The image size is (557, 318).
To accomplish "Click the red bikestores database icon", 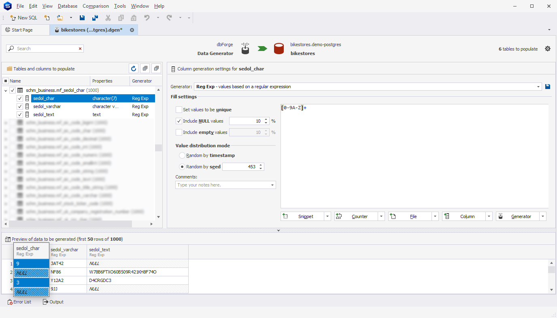I will pos(278,49).
